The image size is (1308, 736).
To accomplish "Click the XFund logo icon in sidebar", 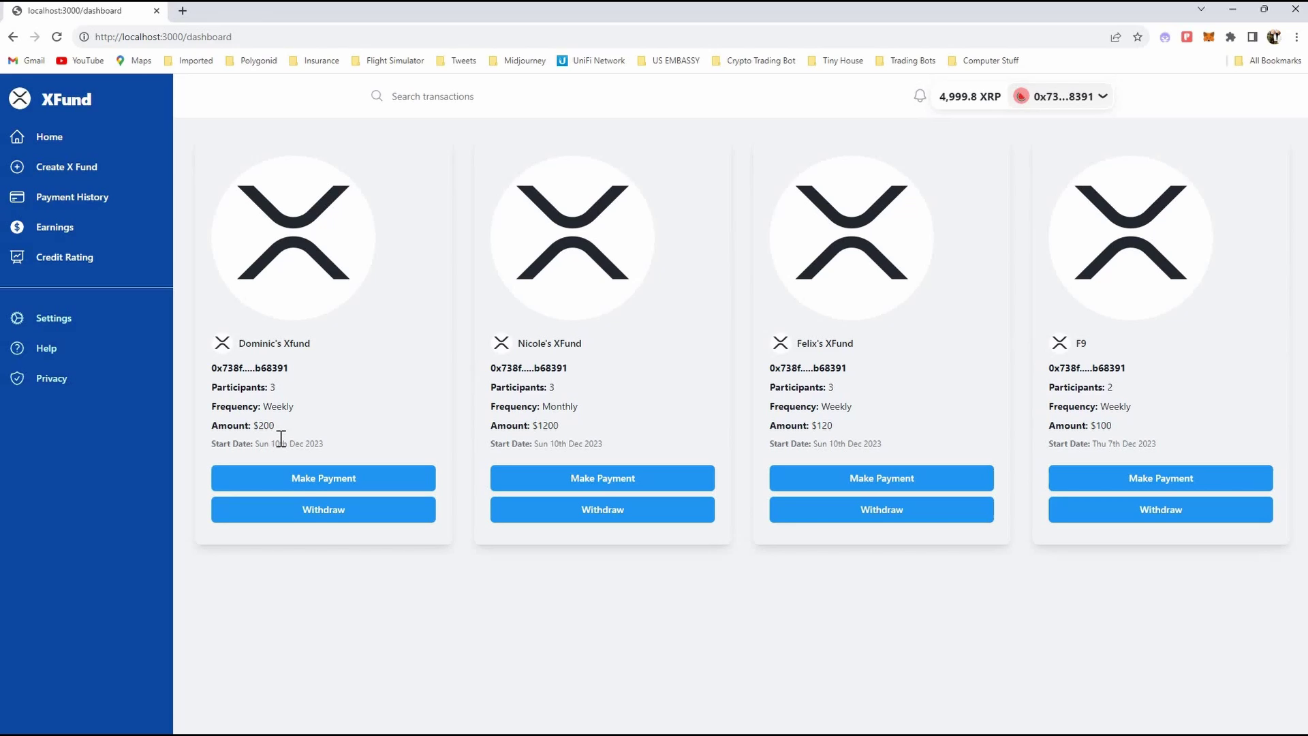I will click(20, 99).
